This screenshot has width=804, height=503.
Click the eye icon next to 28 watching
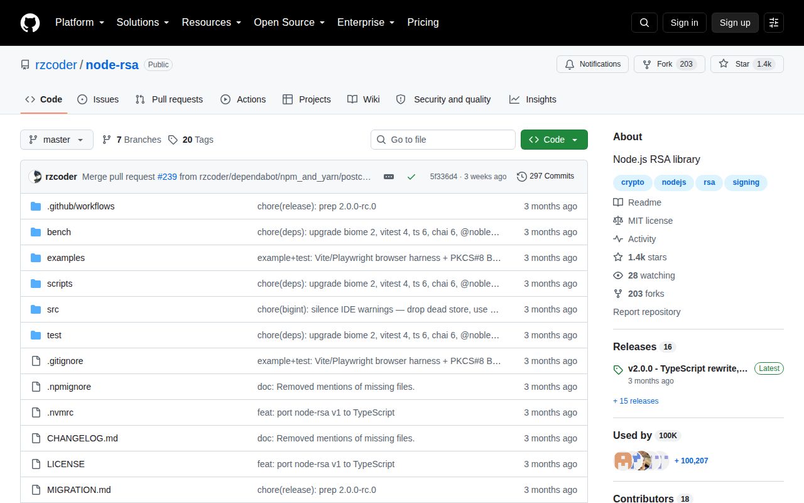pos(618,275)
